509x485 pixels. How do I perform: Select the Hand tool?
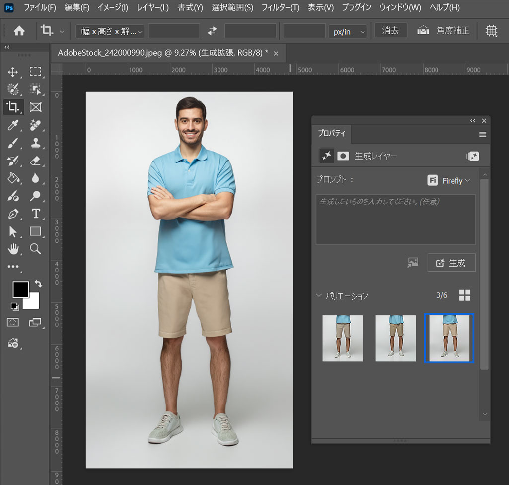point(13,249)
